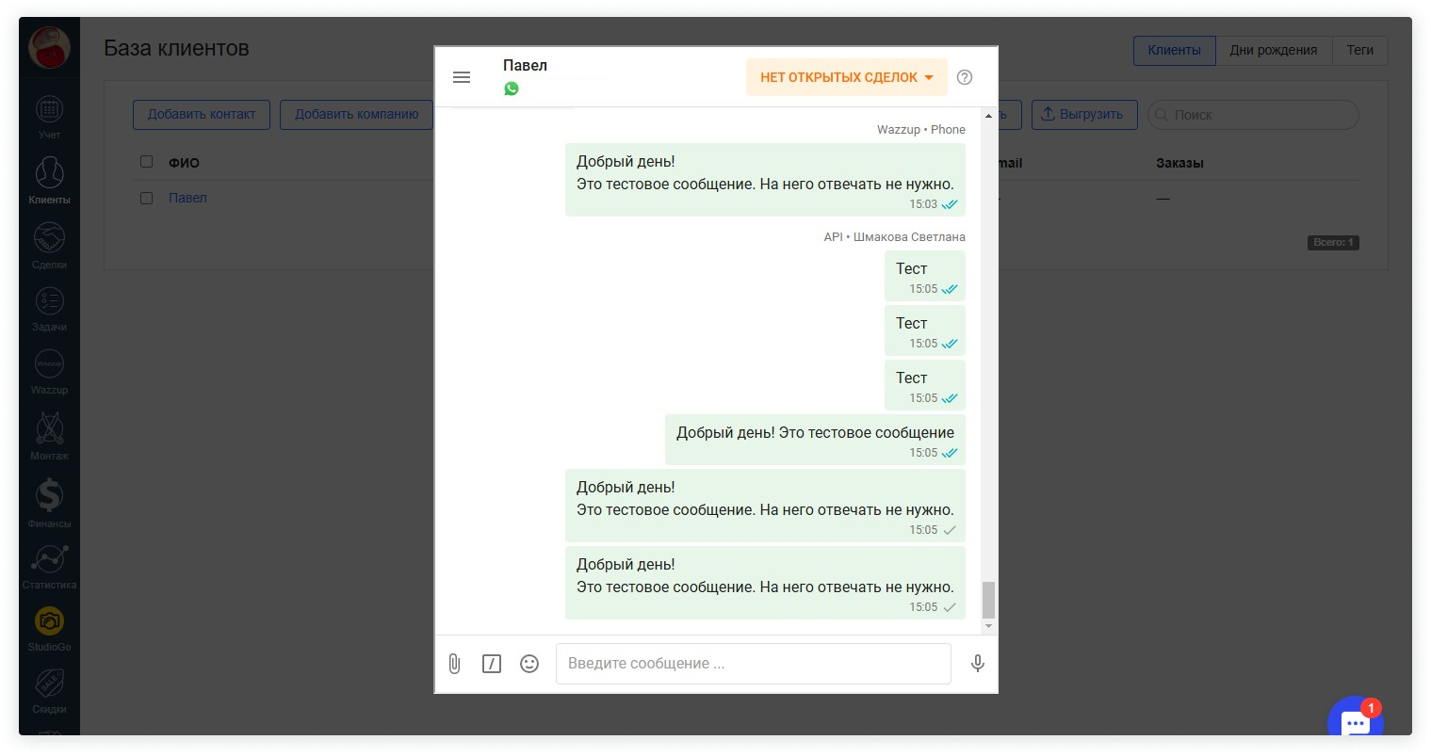Image resolution: width=1431 pixels, height=756 pixels.
Task: Expand the НЕТ ОТКРЫТЫХ СДЕЛОК dropdown
Action: coord(846,77)
